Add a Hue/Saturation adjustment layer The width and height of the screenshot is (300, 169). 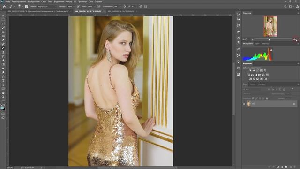coord(248,75)
